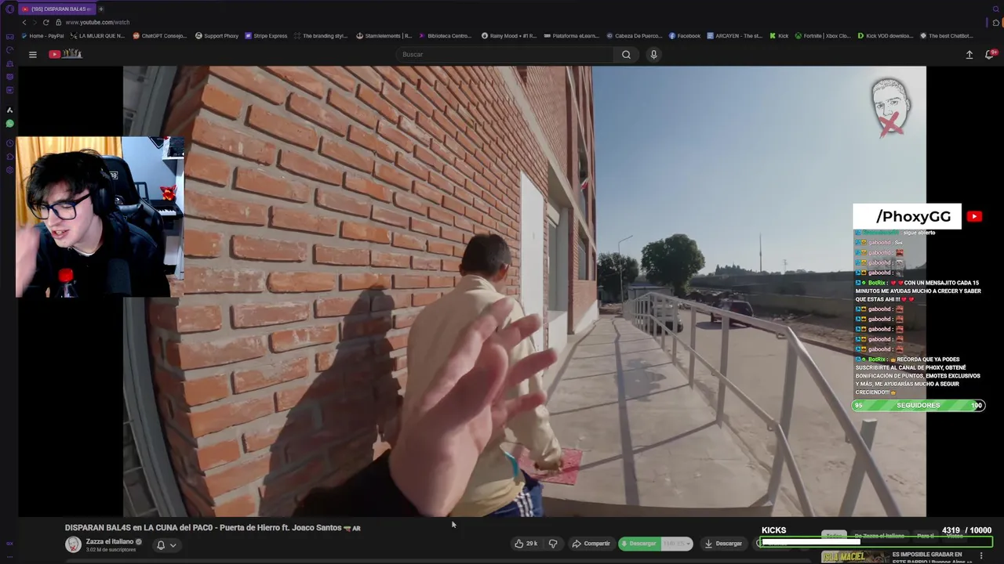Open the YouTube upload/create icon

click(969, 54)
